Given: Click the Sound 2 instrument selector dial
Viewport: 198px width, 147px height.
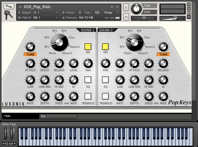Looking at the screenshot, I should point(135,42).
